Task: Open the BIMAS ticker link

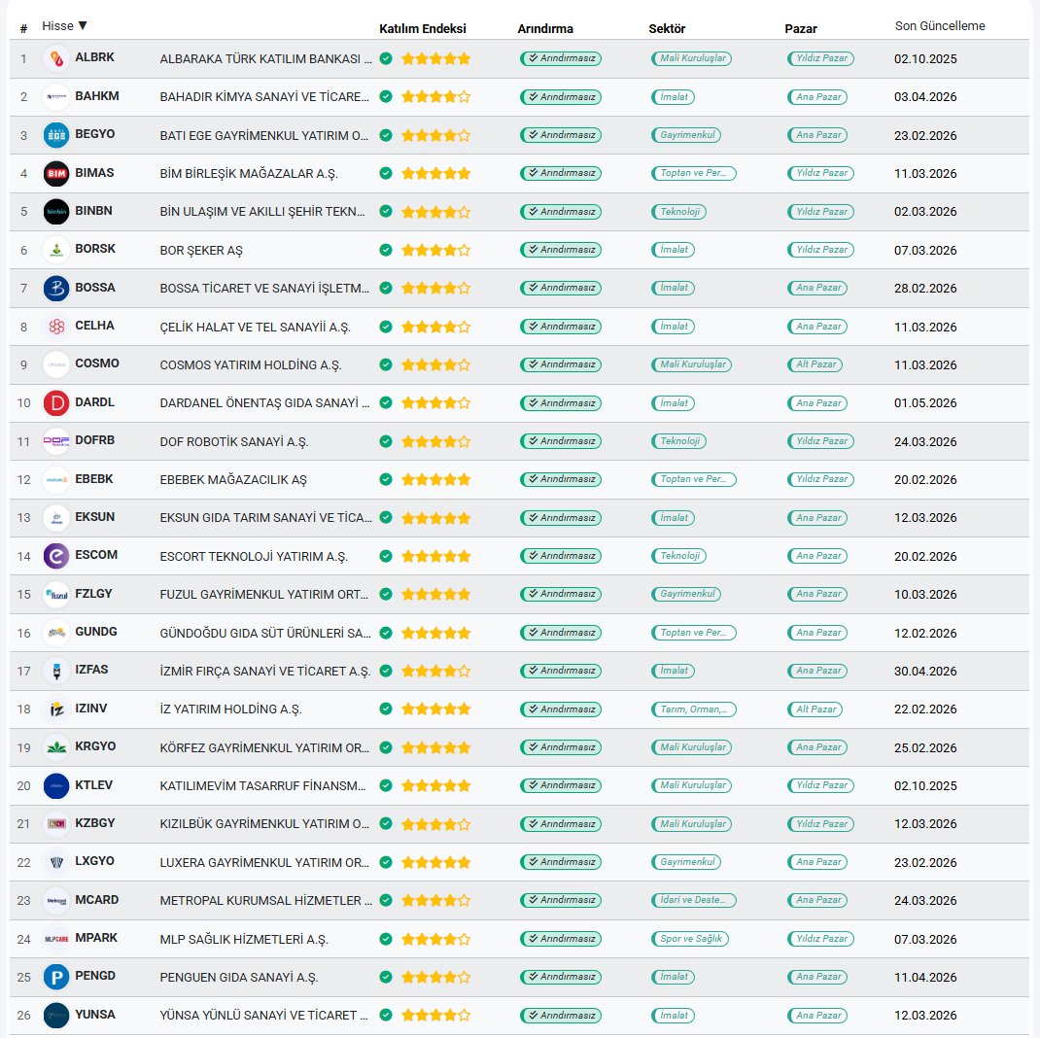Action: pos(94,172)
